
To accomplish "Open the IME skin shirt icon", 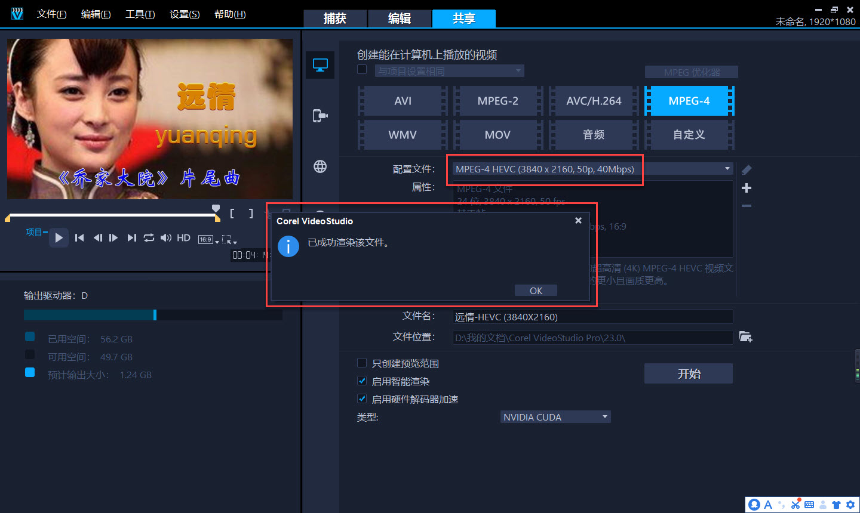I will [837, 505].
